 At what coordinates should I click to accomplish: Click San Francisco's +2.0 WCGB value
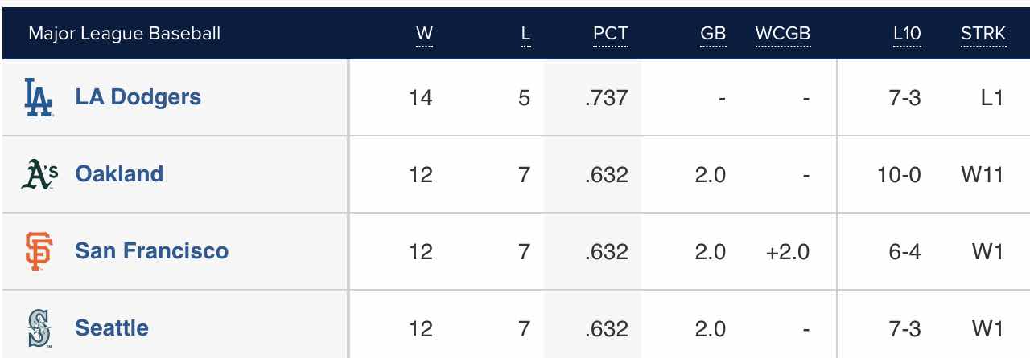[787, 251]
